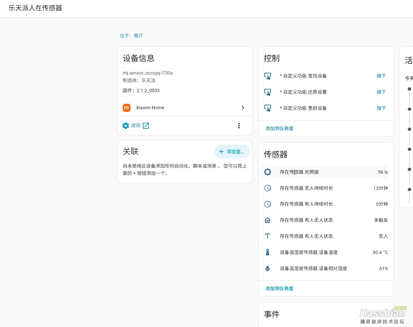The image size is (413, 327).
Task: Click 添加到仪表盘 in the 传感器 card
Action: (279, 288)
